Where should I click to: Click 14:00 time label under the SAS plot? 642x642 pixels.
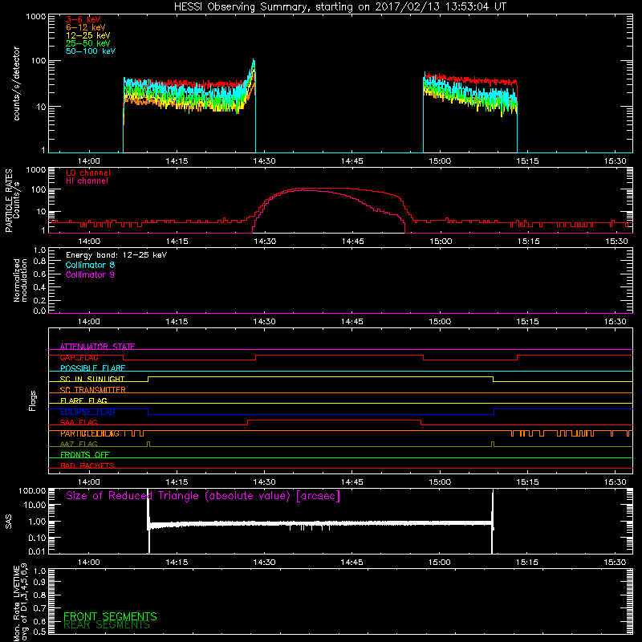[89, 563]
